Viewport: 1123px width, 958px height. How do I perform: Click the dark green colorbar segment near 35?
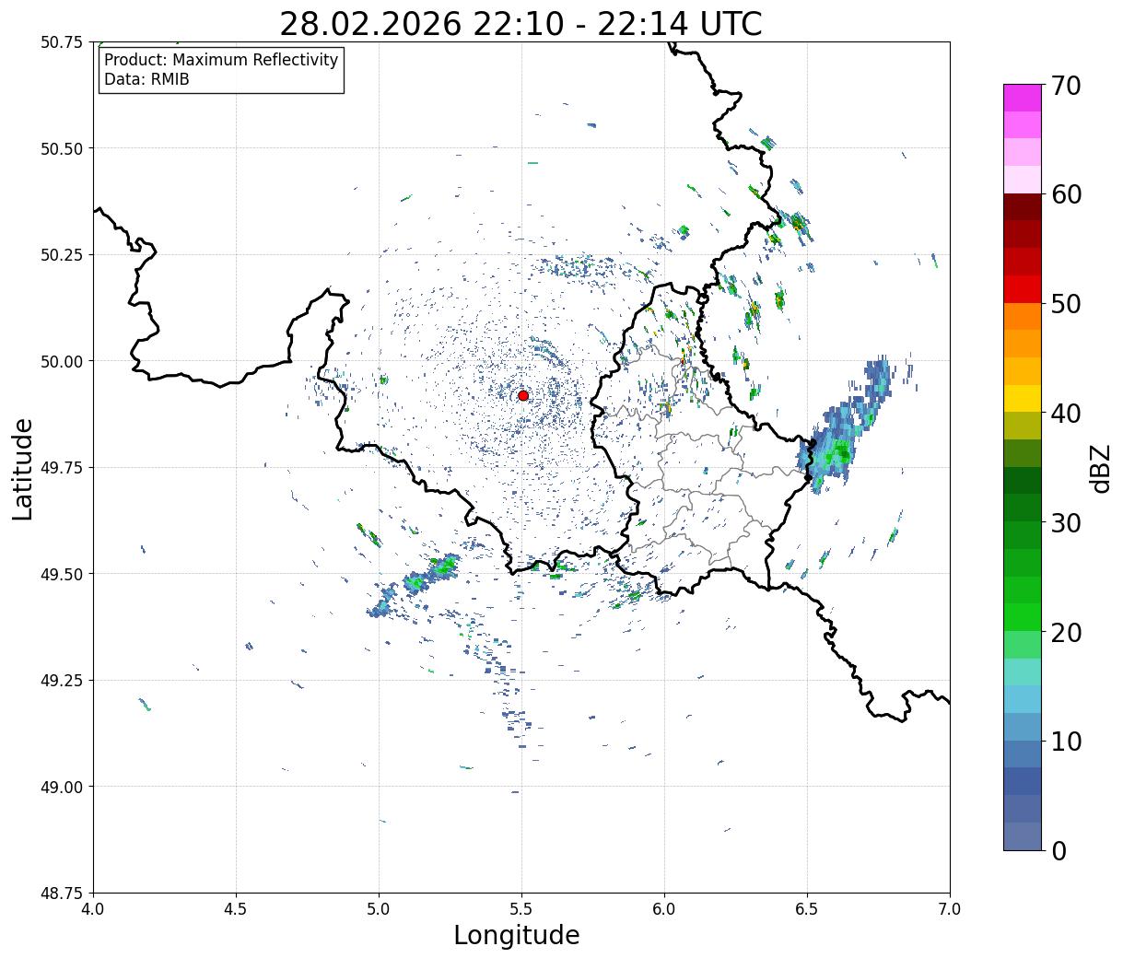click(x=1023, y=480)
